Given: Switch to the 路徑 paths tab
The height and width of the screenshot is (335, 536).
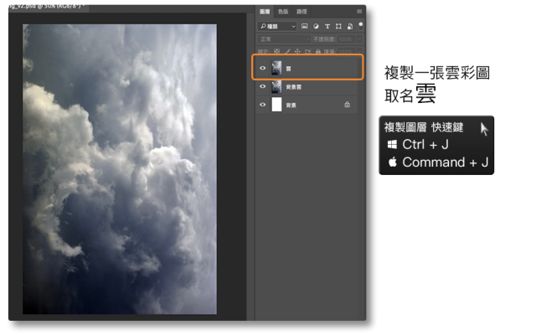Looking at the screenshot, I should pos(301,11).
